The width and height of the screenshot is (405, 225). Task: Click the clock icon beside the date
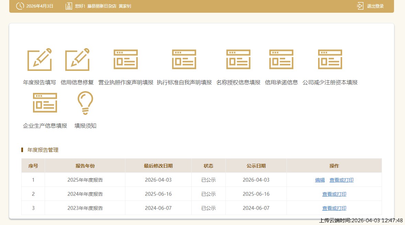pyautogui.click(x=20, y=6)
